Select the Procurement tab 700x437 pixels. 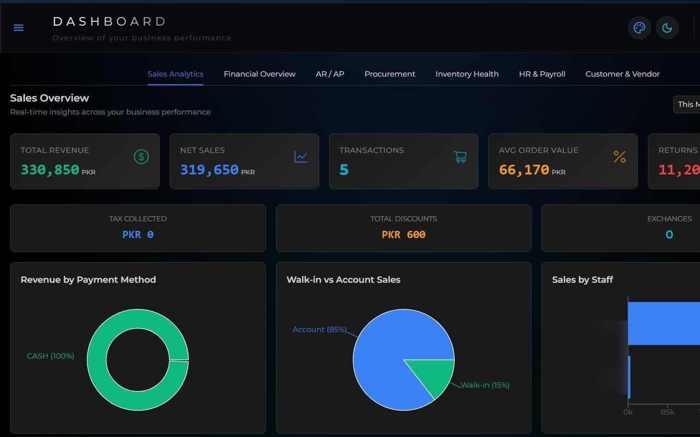pos(390,74)
